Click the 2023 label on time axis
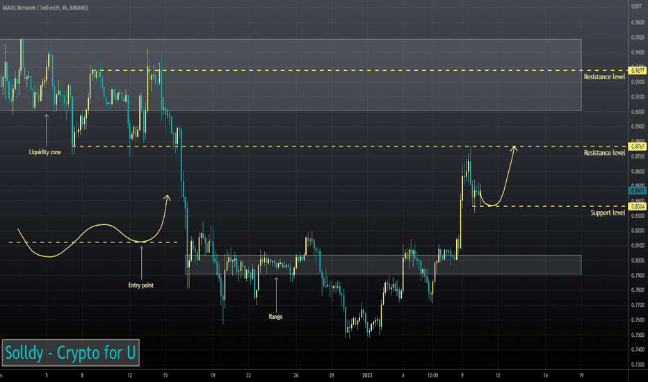Screen dimensions: 648x382 pos(367,375)
